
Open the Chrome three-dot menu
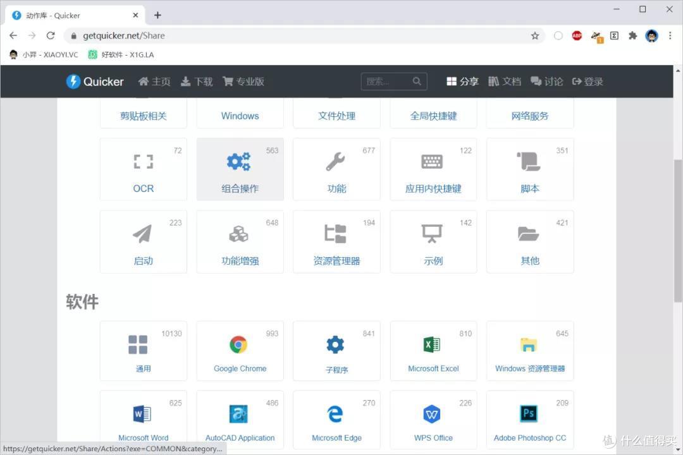670,35
